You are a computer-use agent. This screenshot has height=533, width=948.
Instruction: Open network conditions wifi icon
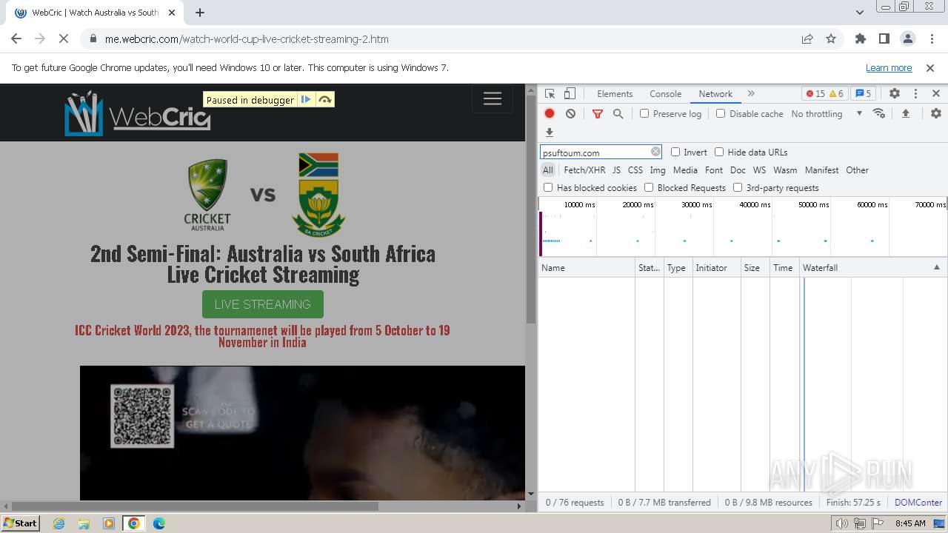click(x=879, y=113)
